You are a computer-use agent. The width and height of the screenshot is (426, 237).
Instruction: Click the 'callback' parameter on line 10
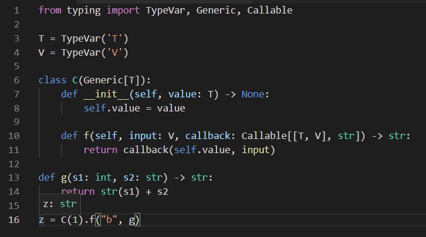click(208, 136)
